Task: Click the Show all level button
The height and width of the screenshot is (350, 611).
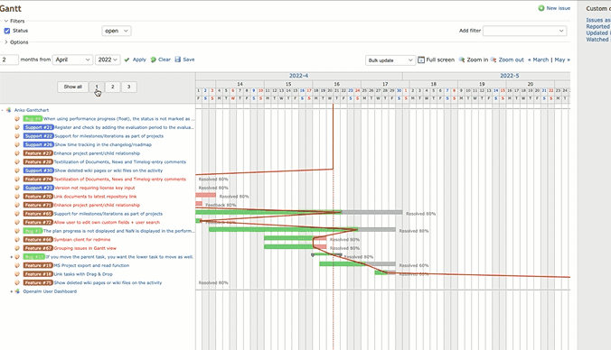Action: point(73,87)
